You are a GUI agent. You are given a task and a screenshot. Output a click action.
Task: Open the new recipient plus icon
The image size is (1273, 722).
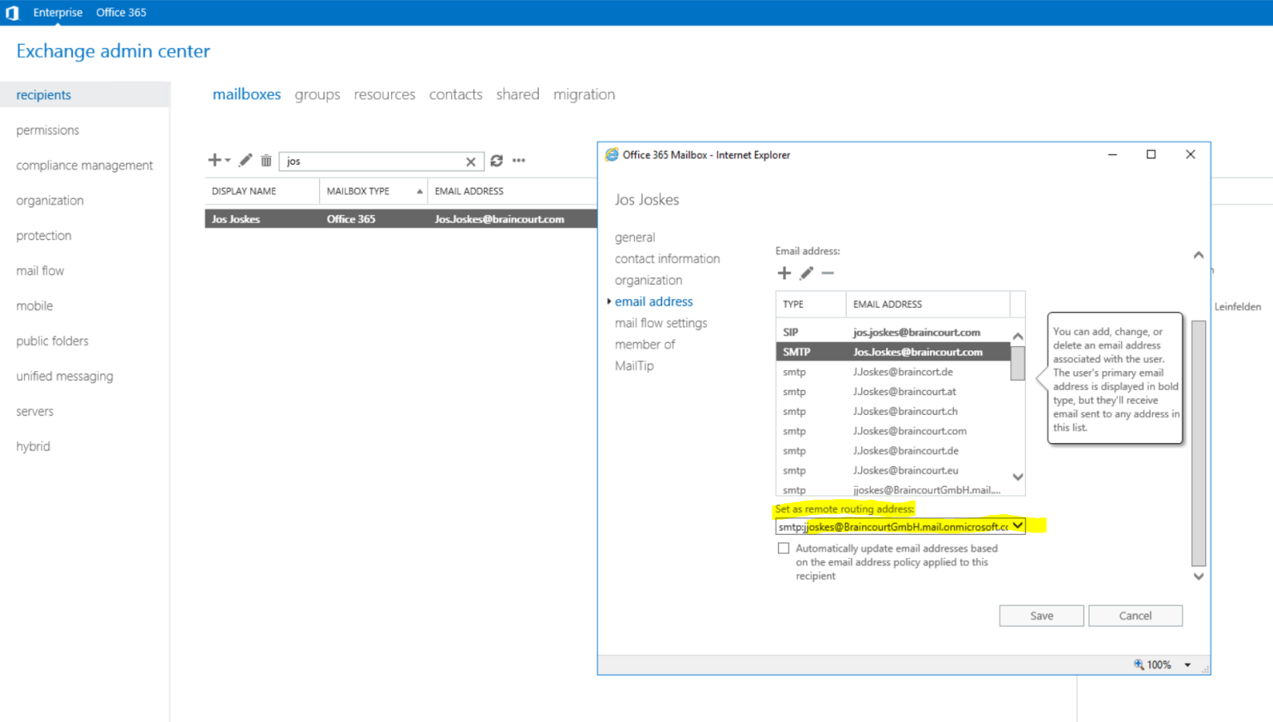pyautogui.click(x=214, y=160)
